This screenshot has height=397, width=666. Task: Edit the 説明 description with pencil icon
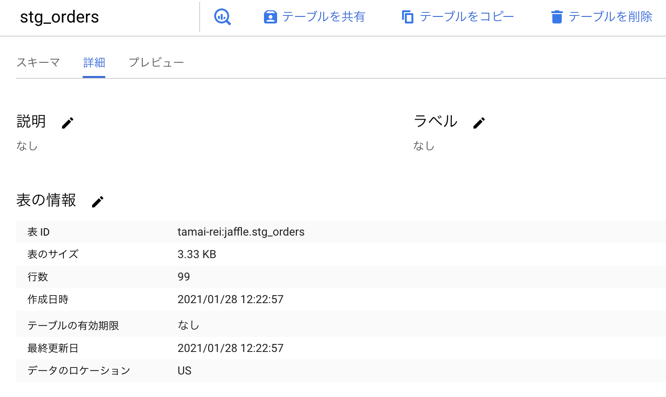tap(68, 123)
